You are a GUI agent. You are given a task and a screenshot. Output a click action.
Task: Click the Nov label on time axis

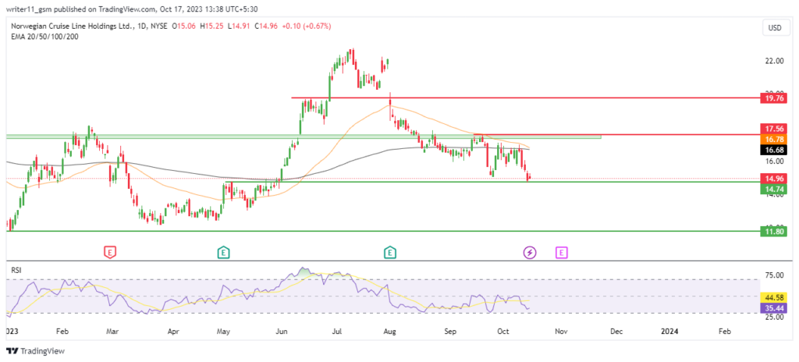(560, 332)
